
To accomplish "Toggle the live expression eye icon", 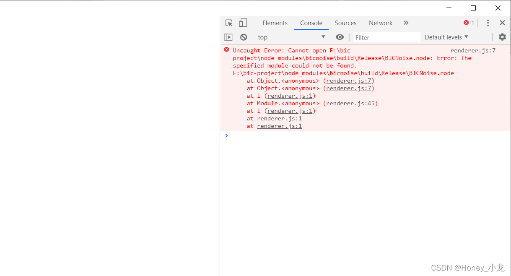I will coord(340,37).
